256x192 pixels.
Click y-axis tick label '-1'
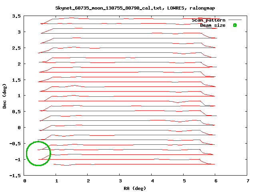18,160
